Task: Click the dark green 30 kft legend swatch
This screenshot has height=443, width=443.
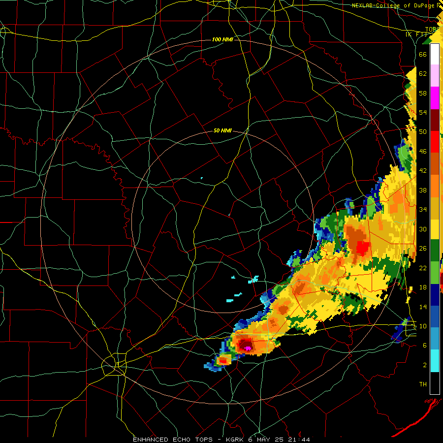Action: pyautogui.click(x=435, y=251)
